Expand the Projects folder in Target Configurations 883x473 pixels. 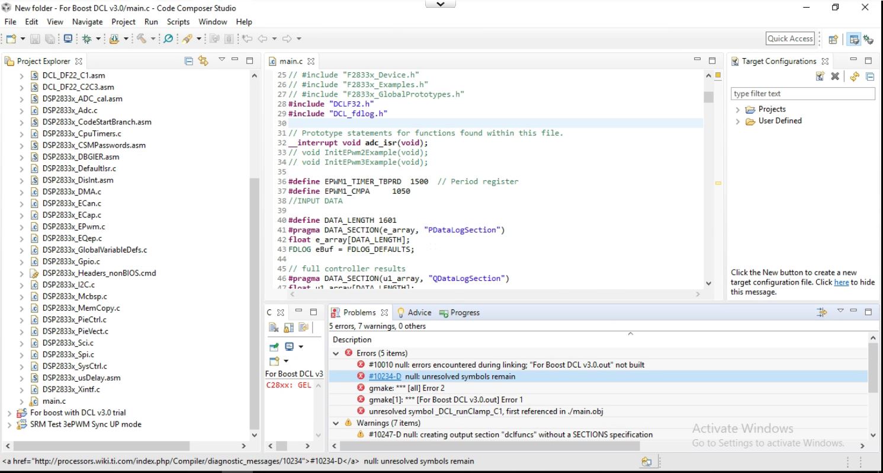[738, 109]
